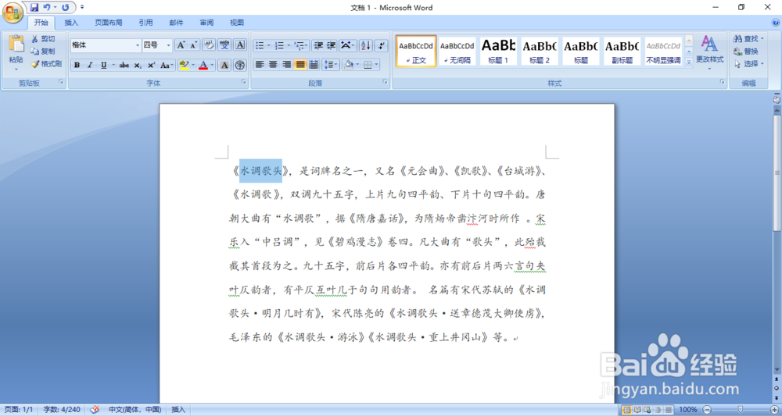This screenshot has width=782, height=416.
Task: Apply the 副标题 subtitle style
Action: click(622, 51)
